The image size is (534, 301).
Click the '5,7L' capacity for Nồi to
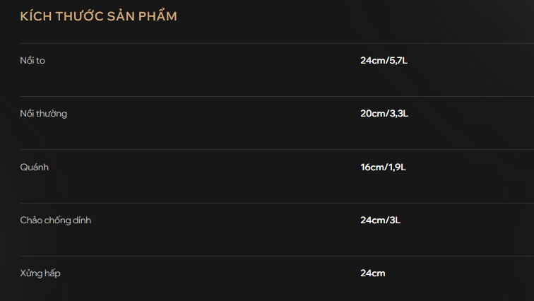pos(398,61)
